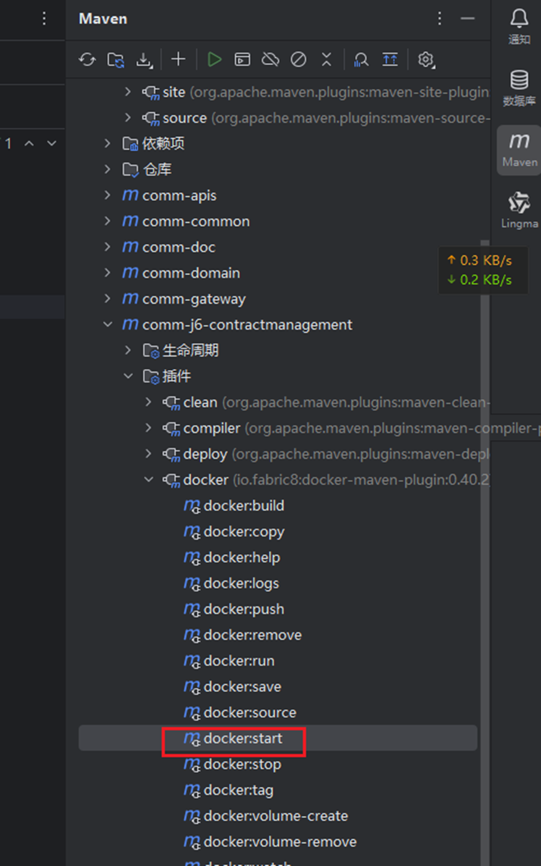Expand comm-common module
Screen dimensions: 541x866
[x=108, y=221]
